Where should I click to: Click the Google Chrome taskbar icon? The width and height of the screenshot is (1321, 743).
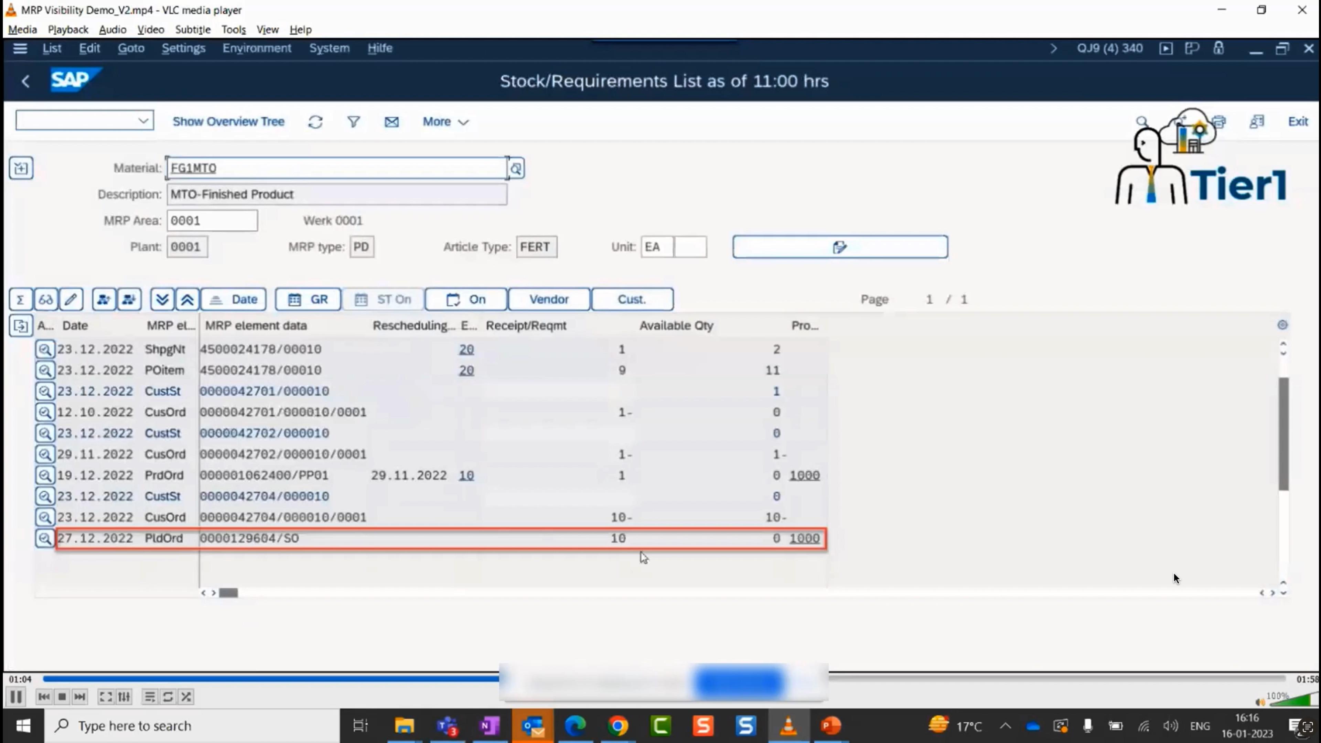point(618,725)
